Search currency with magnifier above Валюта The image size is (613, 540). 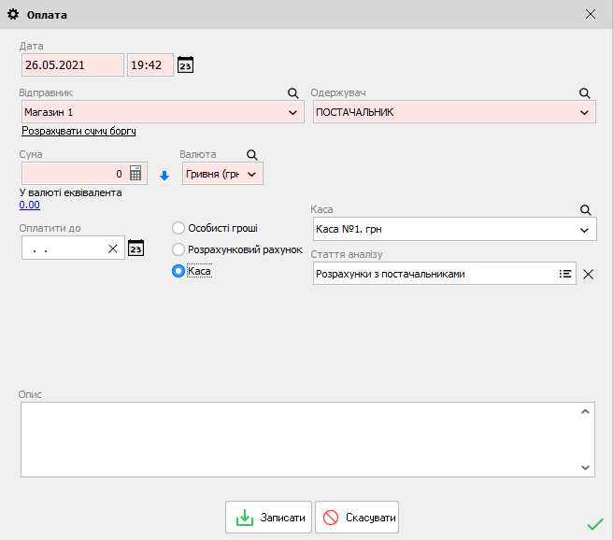pyautogui.click(x=252, y=155)
